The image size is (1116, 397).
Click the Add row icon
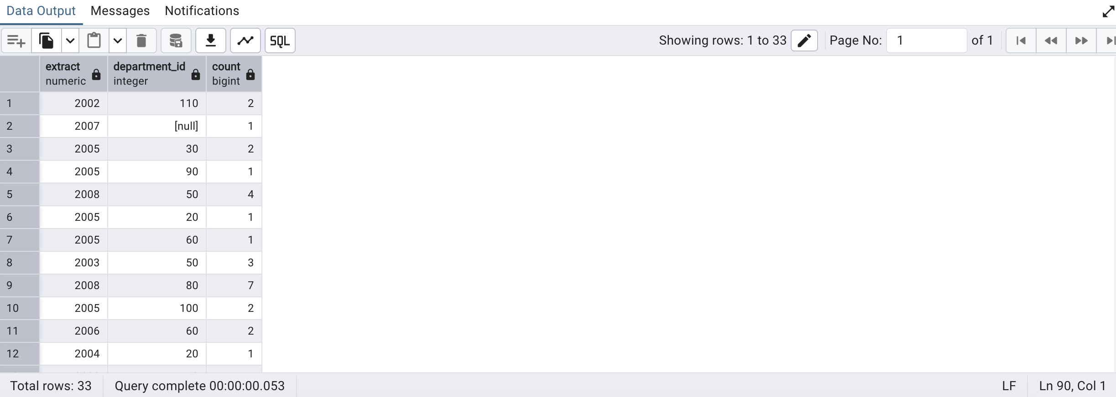tap(16, 41)
